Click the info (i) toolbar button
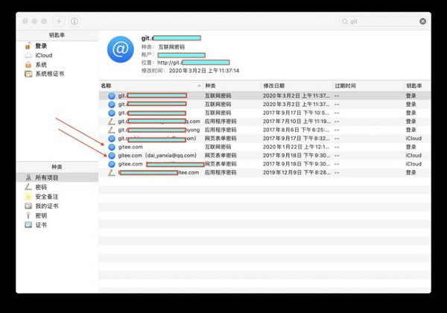The height and width of the screenshot is (313, 447). pyautogui.click(x=74, y=22)
